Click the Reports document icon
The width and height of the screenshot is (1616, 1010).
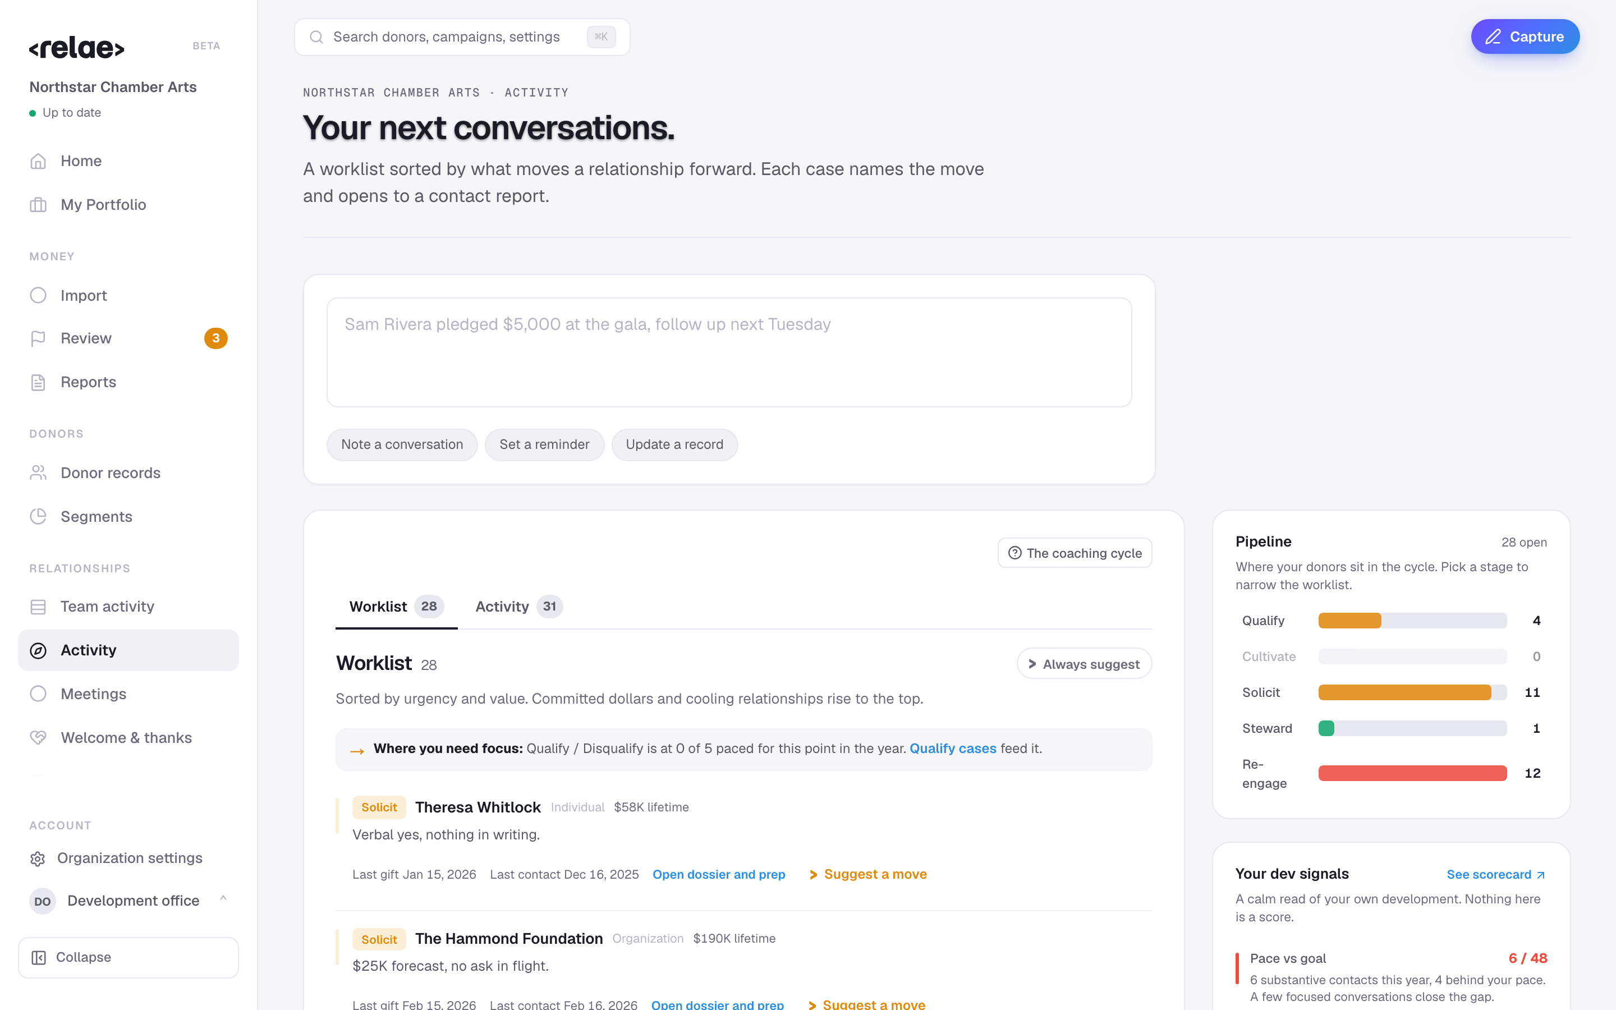coord(38,382)
